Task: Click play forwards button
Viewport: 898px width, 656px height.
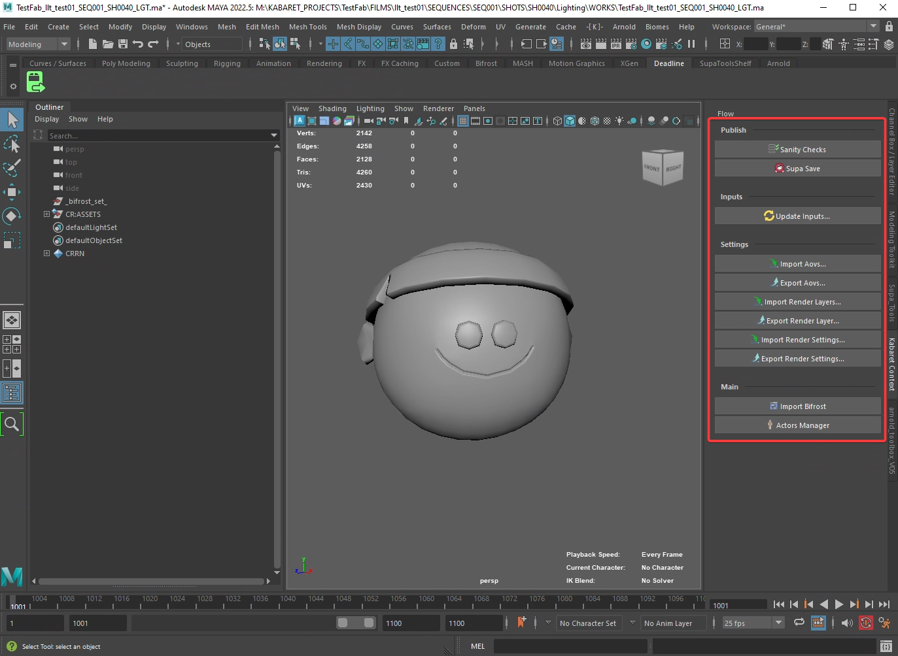Action: 839,604
